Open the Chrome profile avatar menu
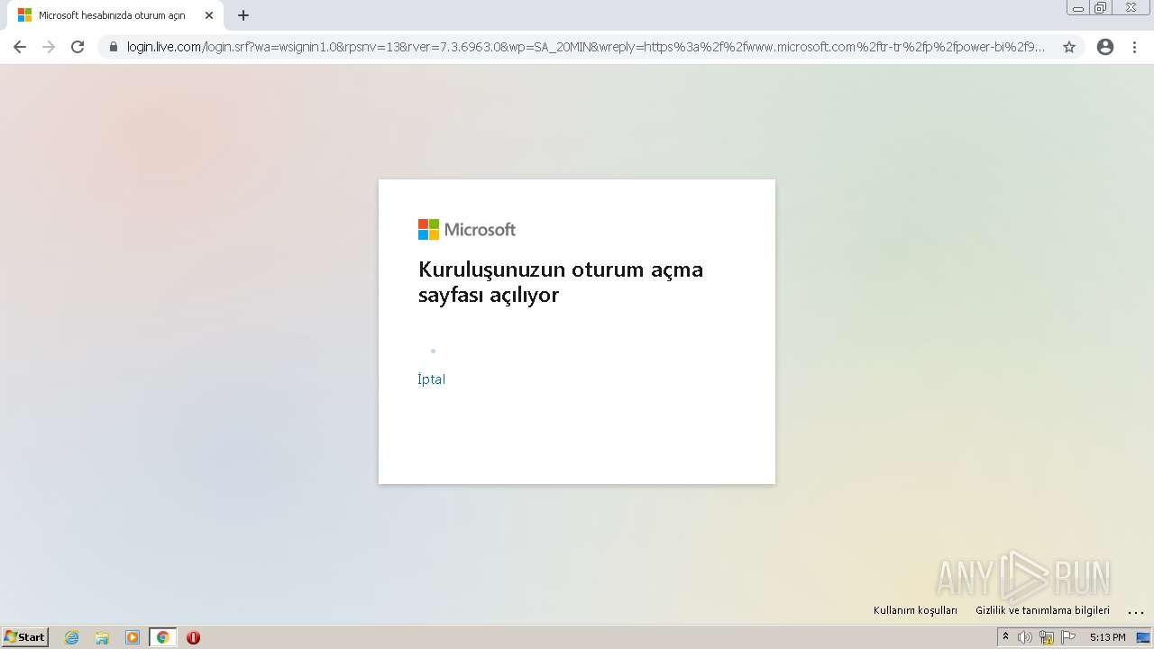This screenshot has width=1154, height=649. click(x=1105, y=47)
